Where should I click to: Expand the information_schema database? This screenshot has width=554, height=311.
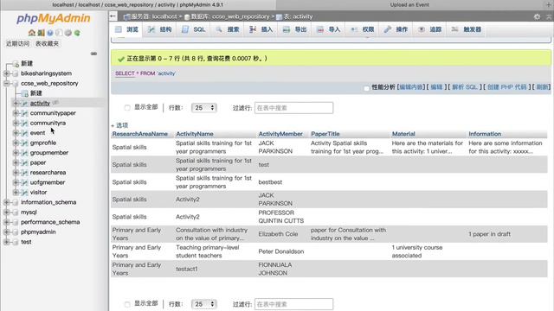[6, 202]
